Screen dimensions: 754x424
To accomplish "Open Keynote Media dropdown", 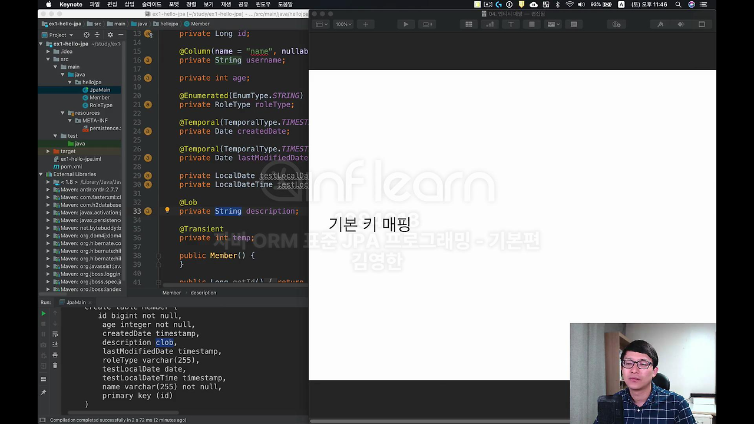I will click(553, 24).
